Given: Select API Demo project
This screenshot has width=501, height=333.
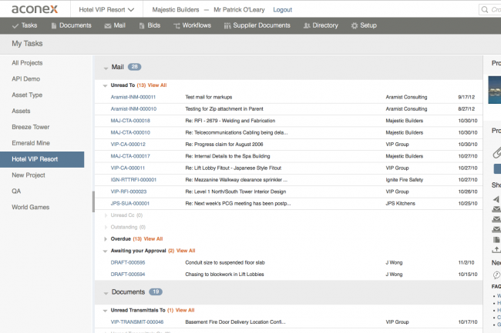Looking at the screenshot, I should (x=26, y=79).
